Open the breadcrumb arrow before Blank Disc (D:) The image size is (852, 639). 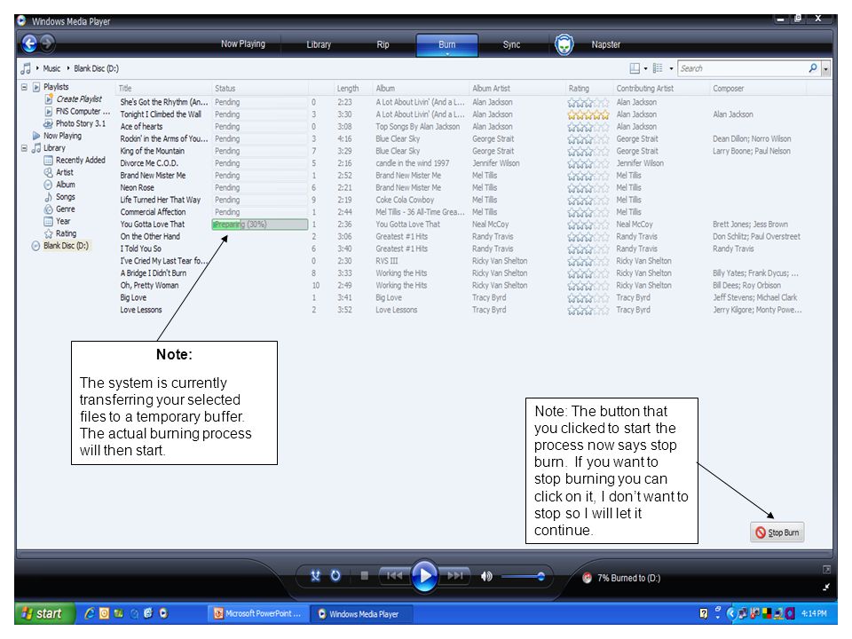pos(68,68)
